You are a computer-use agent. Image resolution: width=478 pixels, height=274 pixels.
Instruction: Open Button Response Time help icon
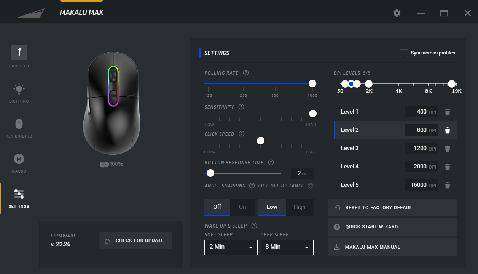pyautogui.click(x=271, y=162)
